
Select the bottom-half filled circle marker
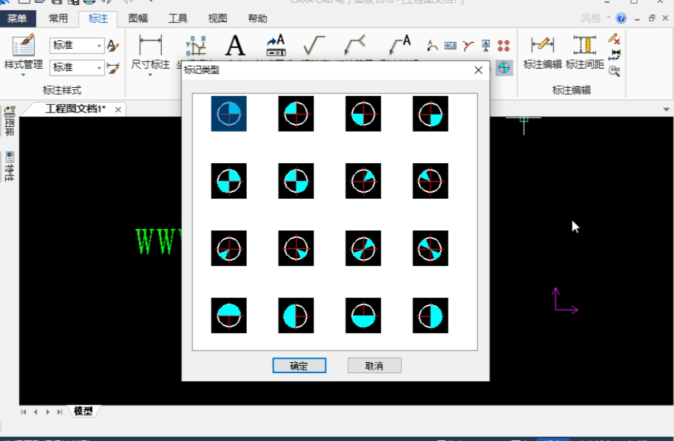[363, 315]
